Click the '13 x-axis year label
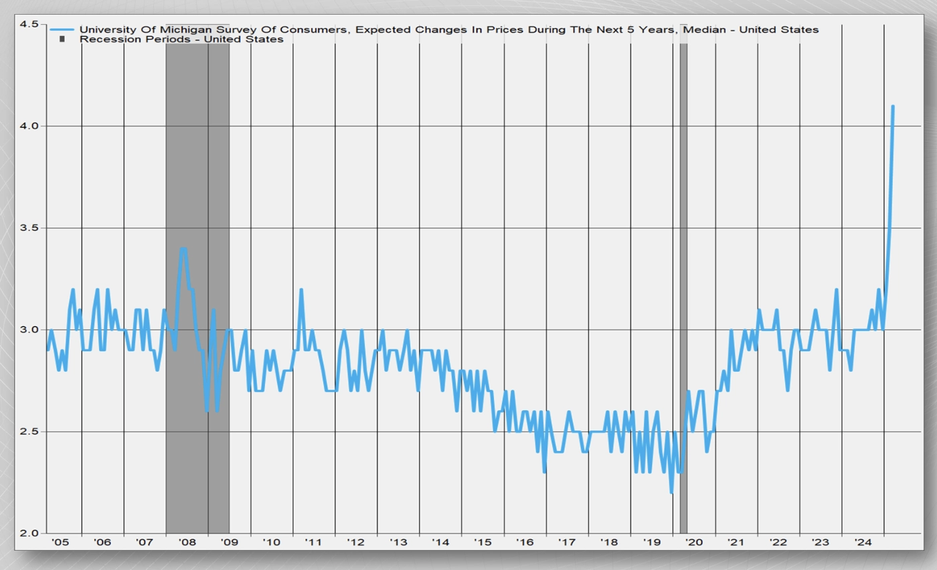937x570 pixels. [x=398, y=543]
